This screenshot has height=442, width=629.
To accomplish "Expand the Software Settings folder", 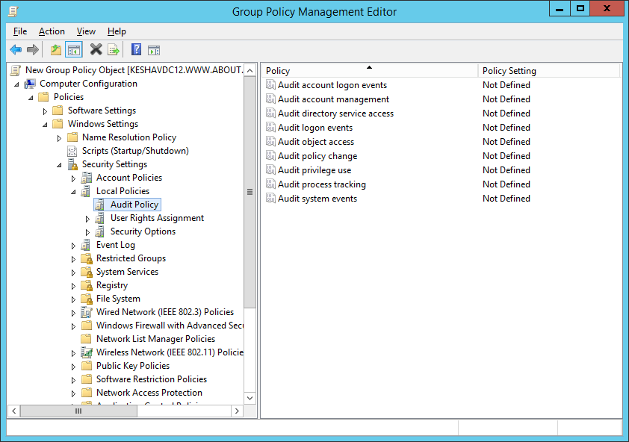I will pyautogui.click(x=45, y=111).
